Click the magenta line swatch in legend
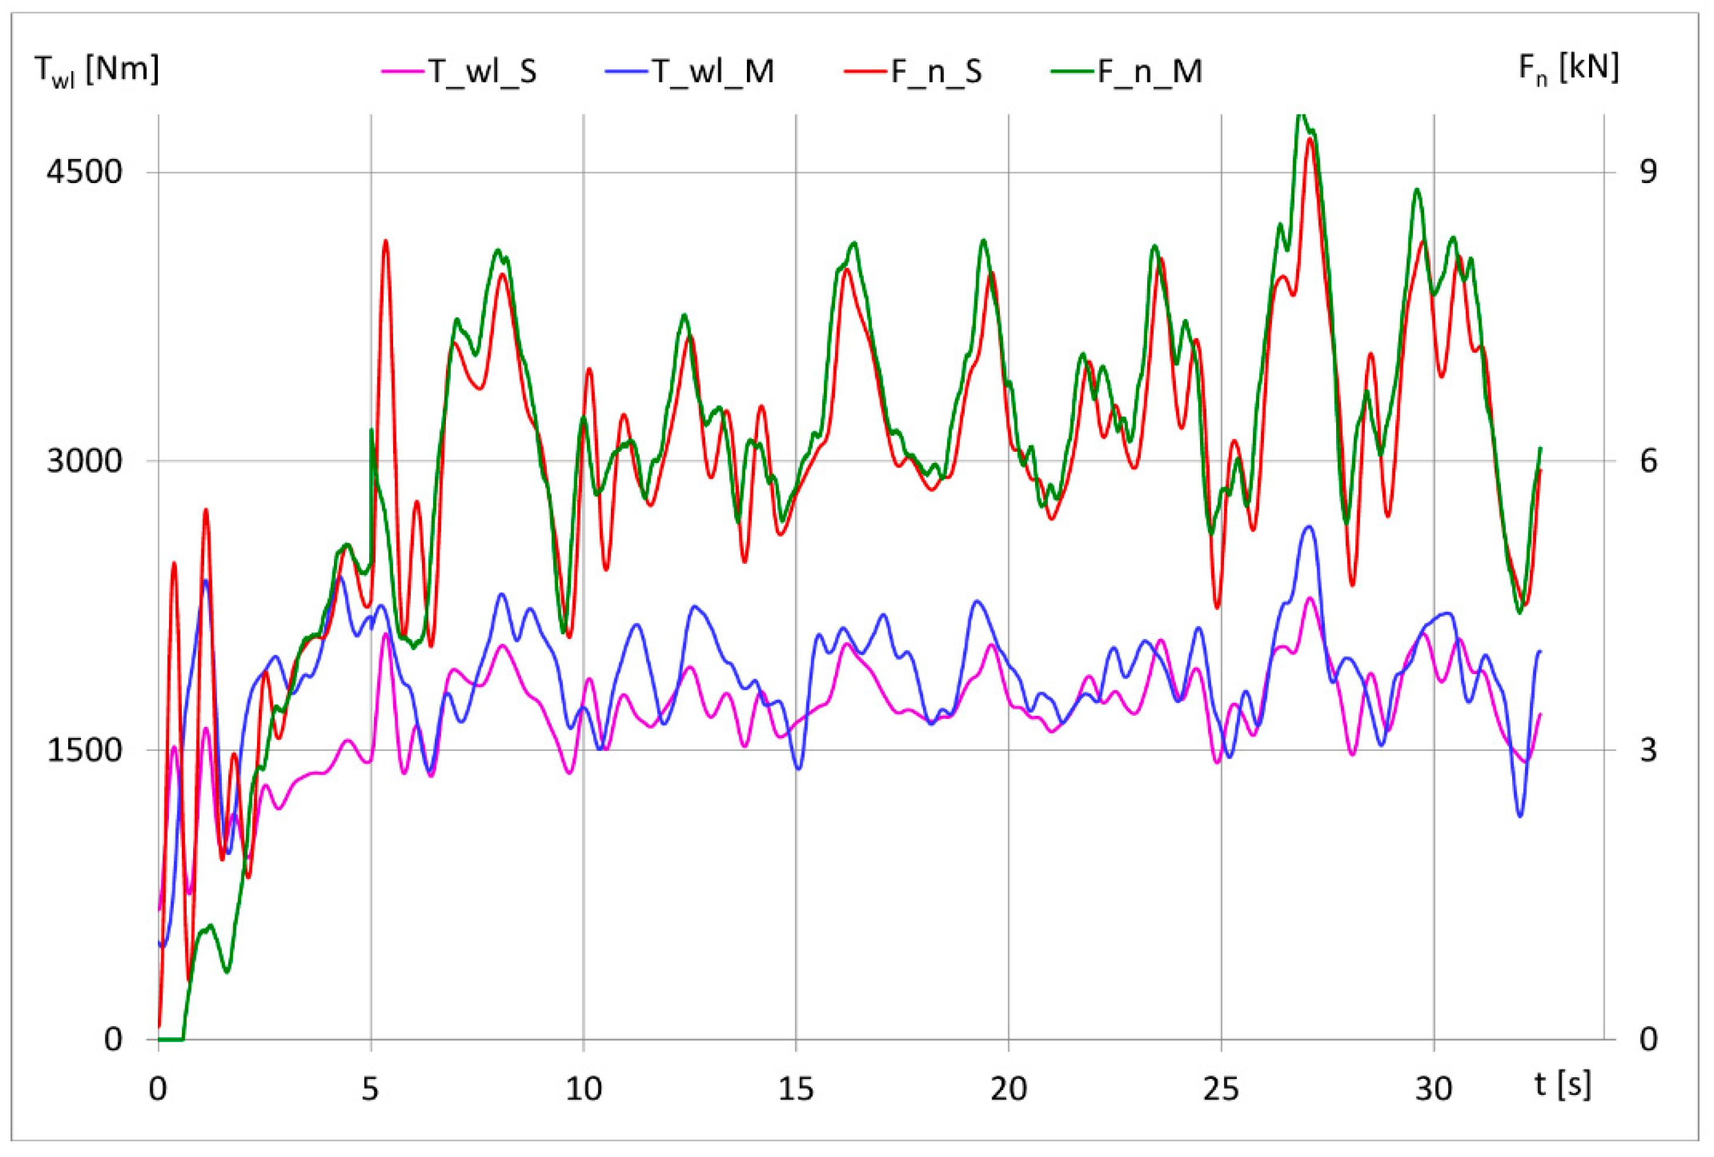The image size is (1714, 1157). pos(404,72)
